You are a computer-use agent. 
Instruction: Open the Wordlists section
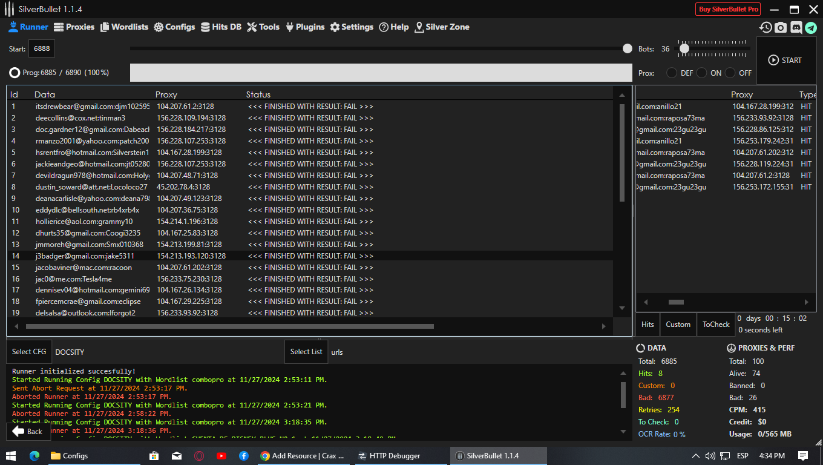(x=124, y=27)
